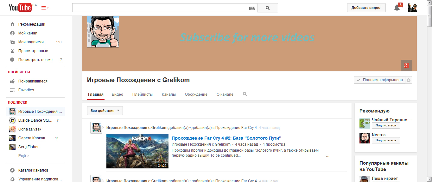Screen dimensions: 432x182
Task: Subscribe to Чайный Тиранно channel
Action: coord(386,125)
